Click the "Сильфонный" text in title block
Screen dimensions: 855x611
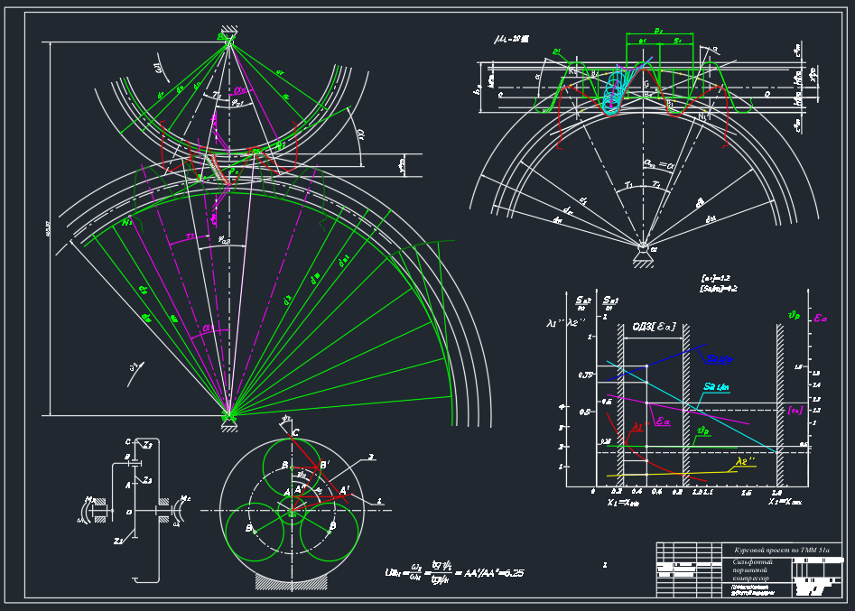click(x=753, y=561)
